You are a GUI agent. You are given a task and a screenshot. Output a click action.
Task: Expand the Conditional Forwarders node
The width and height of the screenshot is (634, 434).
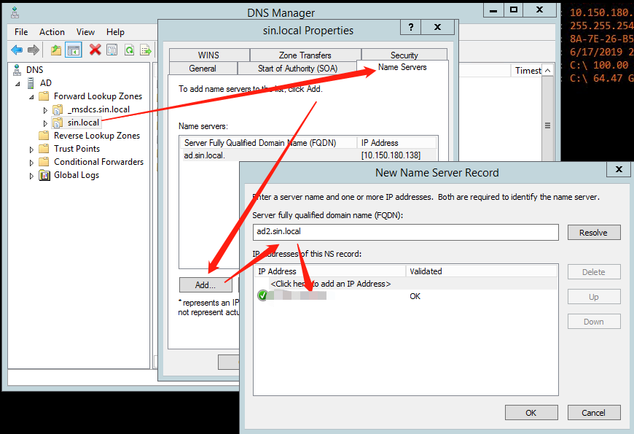pos(31,163)
